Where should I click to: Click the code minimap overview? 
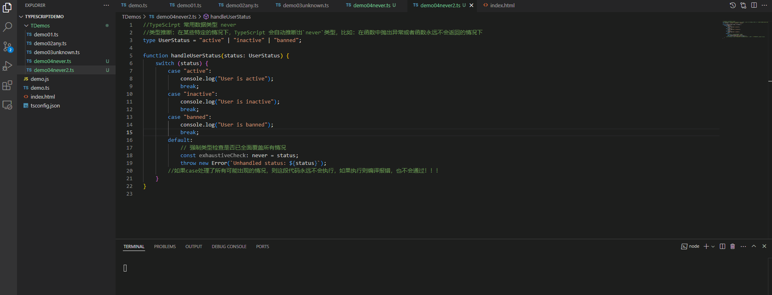tap(745, 29)
